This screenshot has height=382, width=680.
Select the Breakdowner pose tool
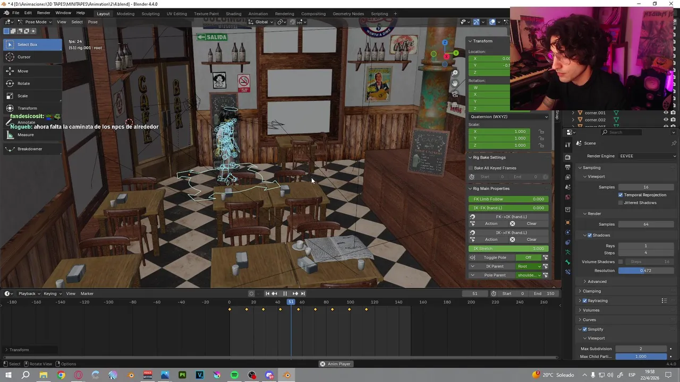point(32,149)
